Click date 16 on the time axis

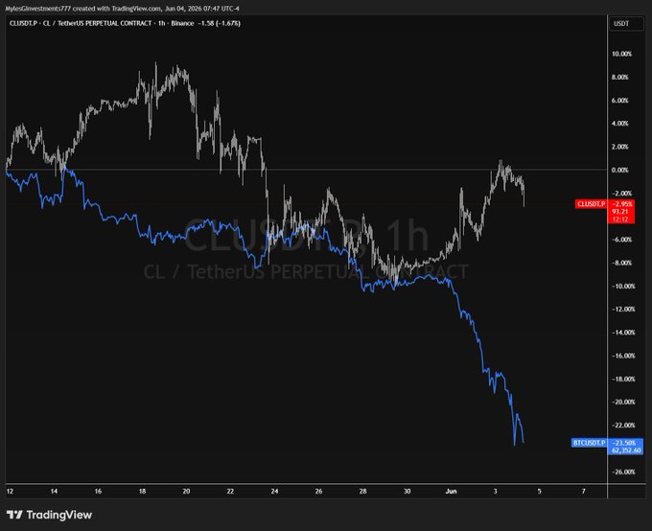[98, 492]
